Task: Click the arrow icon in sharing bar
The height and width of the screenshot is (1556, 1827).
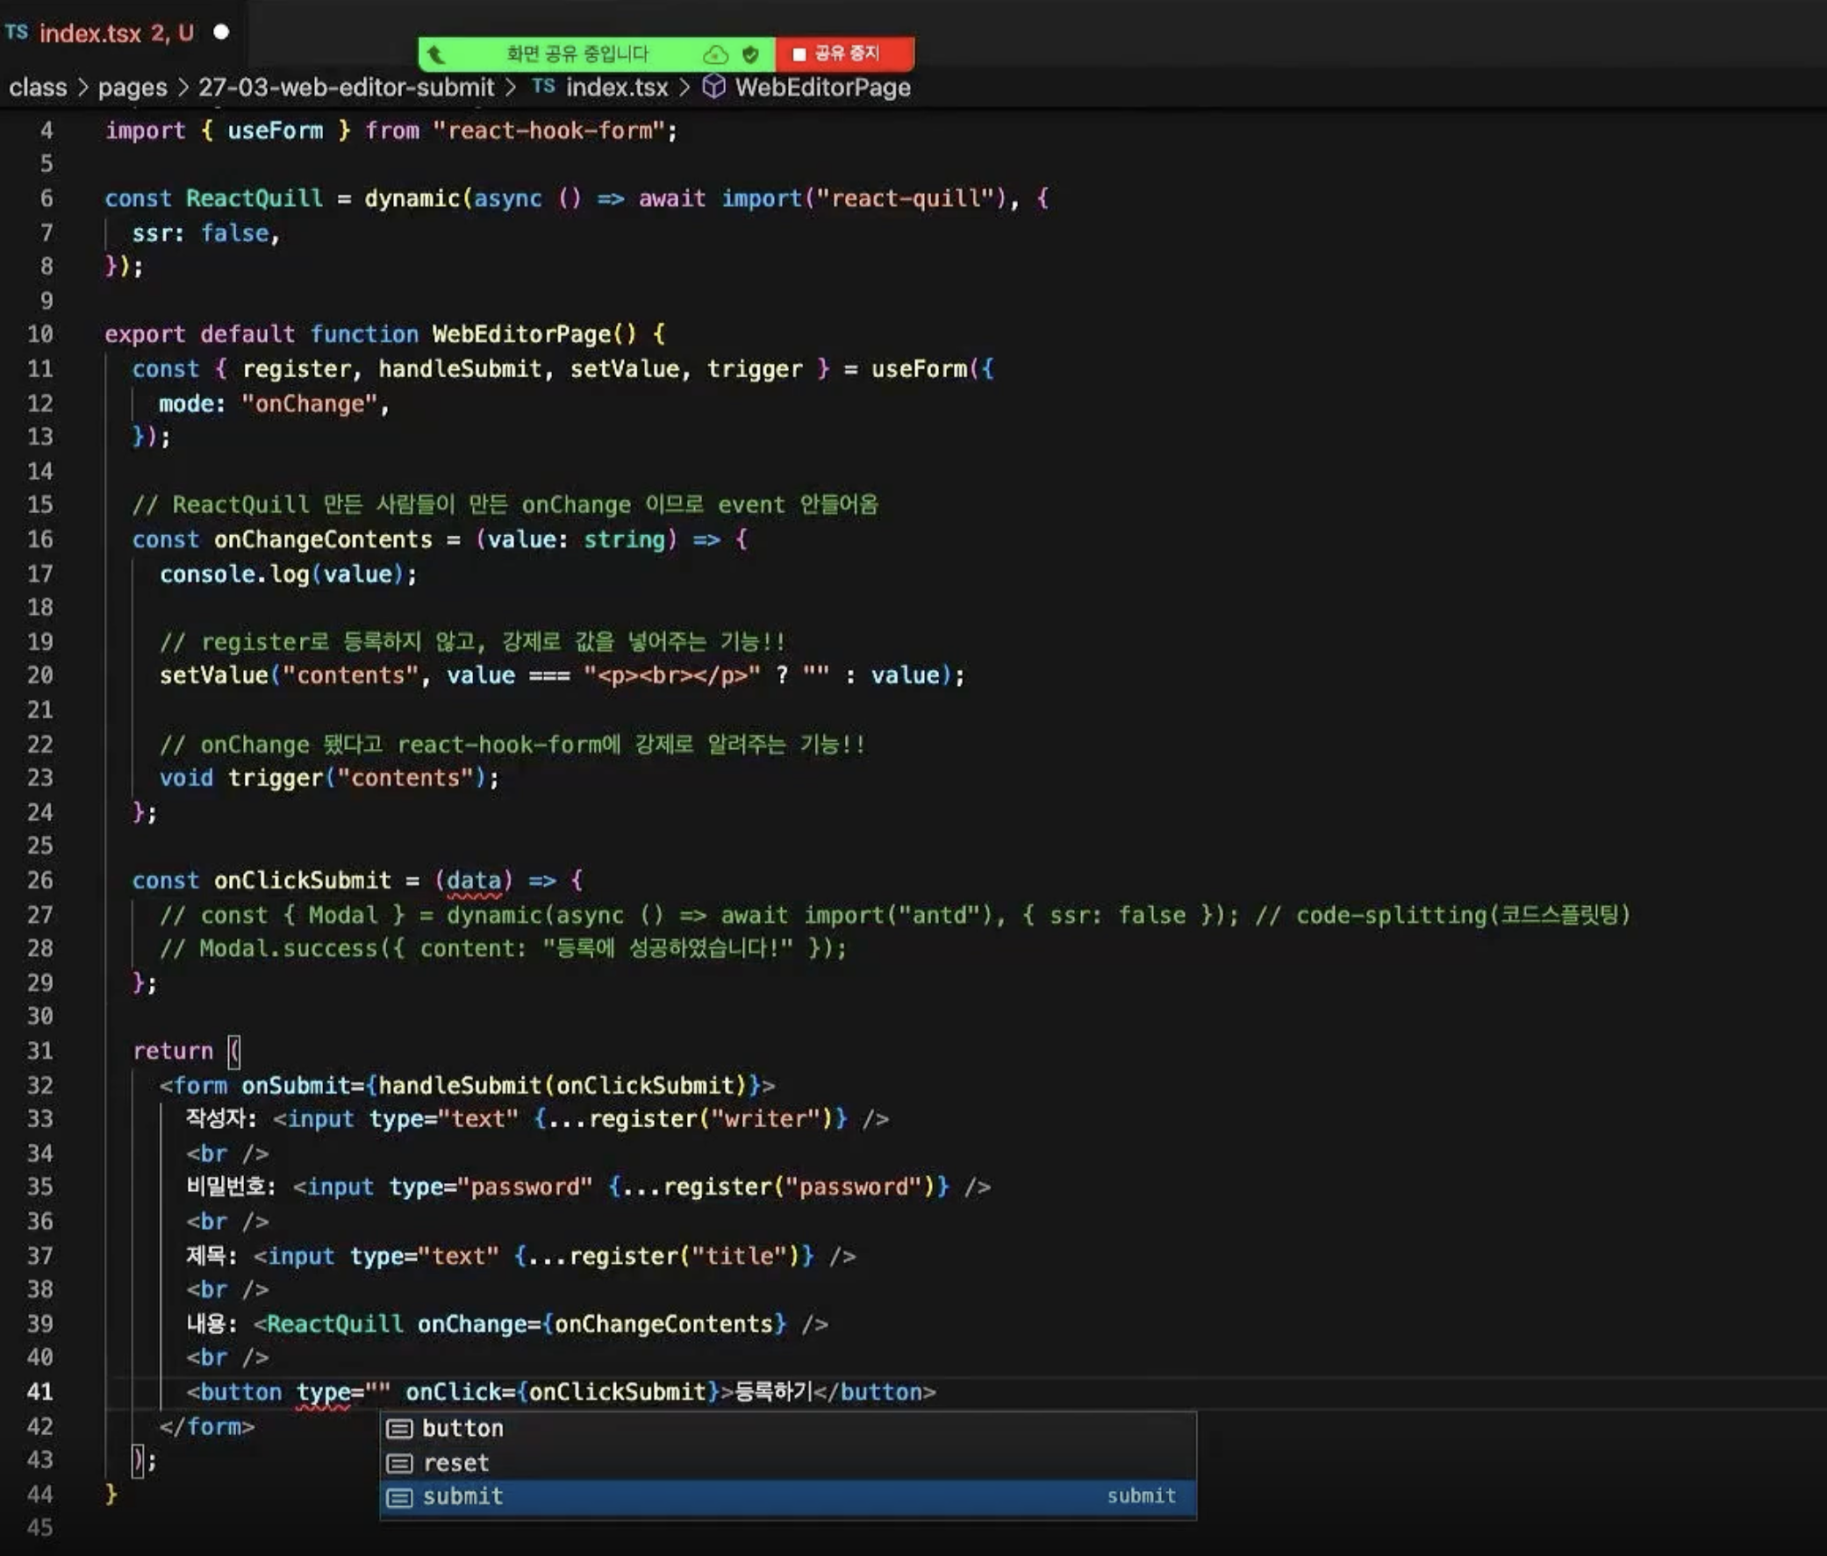Action: point(436,55)
